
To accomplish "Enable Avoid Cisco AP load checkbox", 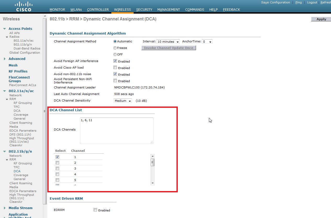I will pyautogui.click(x=115, y=68).
